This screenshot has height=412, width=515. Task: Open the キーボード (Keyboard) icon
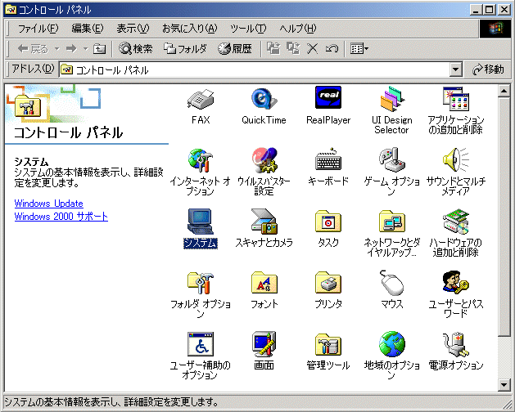pyautogui.click(x=328, y=161)
